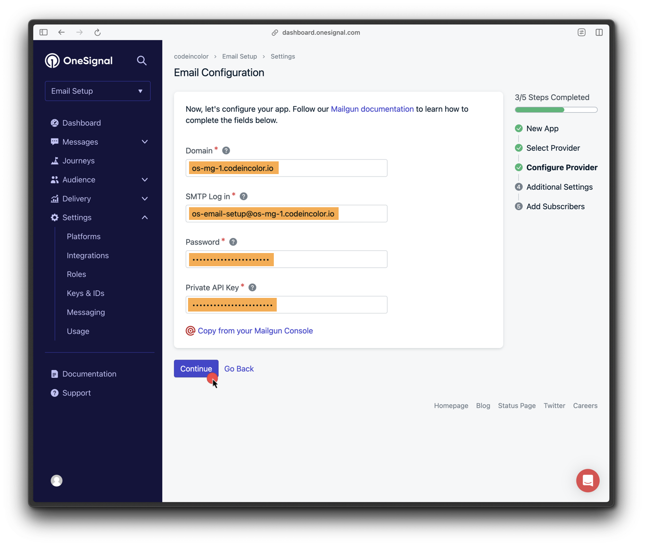Viewport: 647px width, 548px height.
Task: Open the Careers footer link
Action: click(585, 406)
